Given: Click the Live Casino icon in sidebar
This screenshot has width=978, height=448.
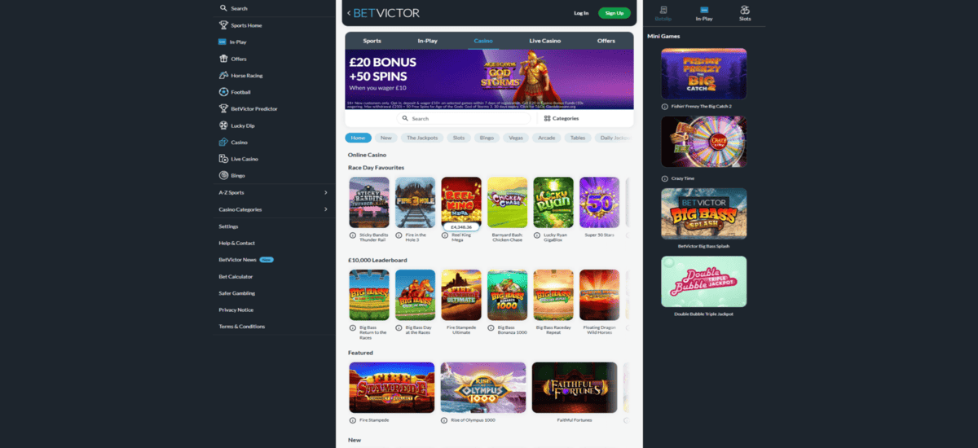Looking at the screenshot, I should click(x=223, y=159).
